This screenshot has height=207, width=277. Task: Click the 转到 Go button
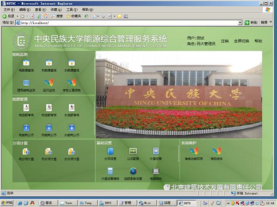coord(252,22)
